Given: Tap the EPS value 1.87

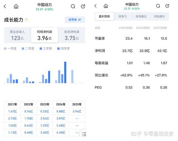Looking at the screenshot, I should point(164,63).
